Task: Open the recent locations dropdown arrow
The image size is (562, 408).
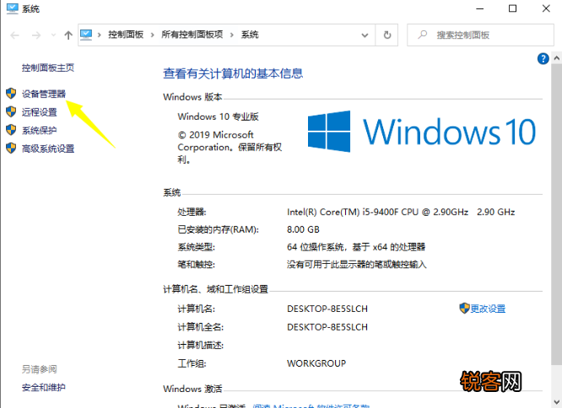Action: (53, 35)
